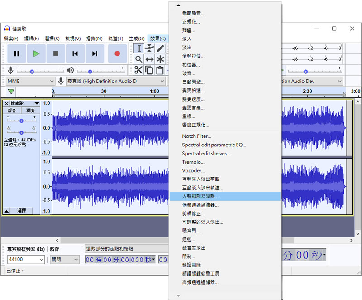Toggle the 獨奏 solo button on track
362x300 pixels.
coord(30,111)
